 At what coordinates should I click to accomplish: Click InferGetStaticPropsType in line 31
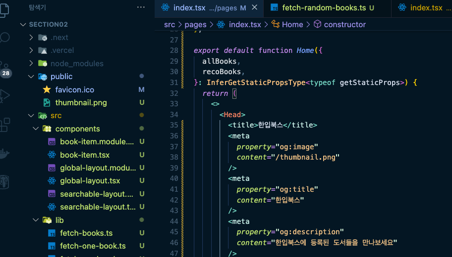click(x=256, y=83)
